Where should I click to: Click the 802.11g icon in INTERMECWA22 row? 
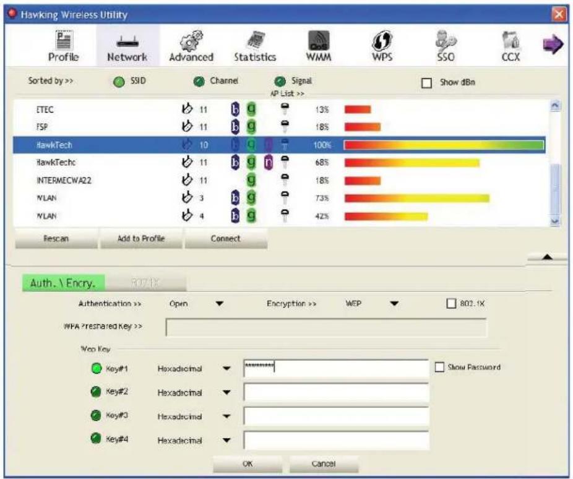coord(251,179)
